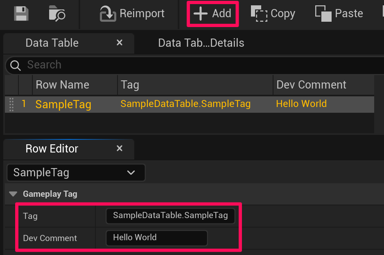Click the Save floppy disk icon
Viewport: 384px width, 255px height.
(21, 14)
